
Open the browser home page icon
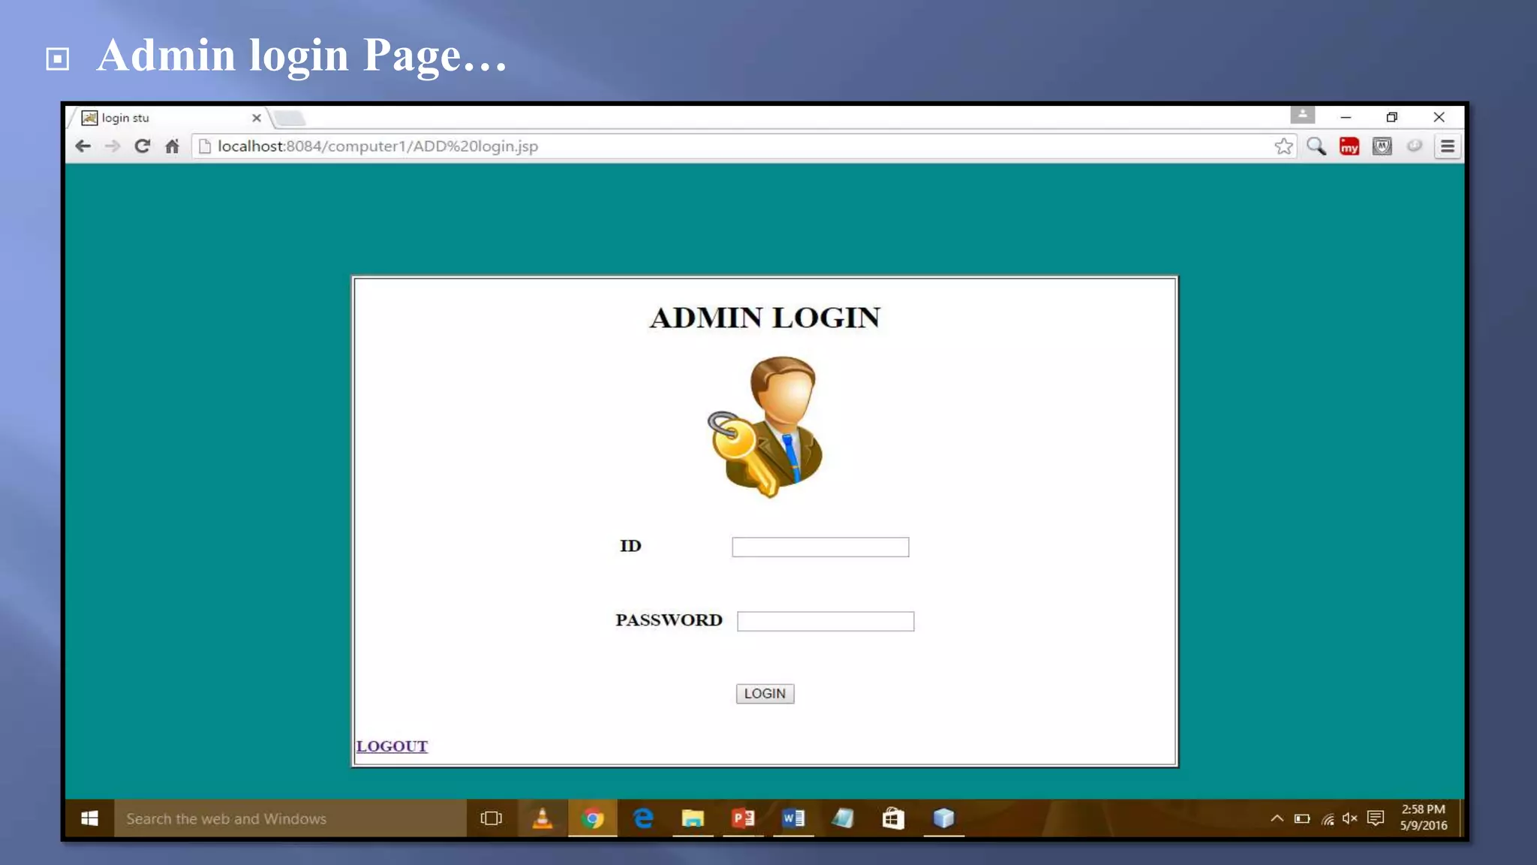pos(173,146)
